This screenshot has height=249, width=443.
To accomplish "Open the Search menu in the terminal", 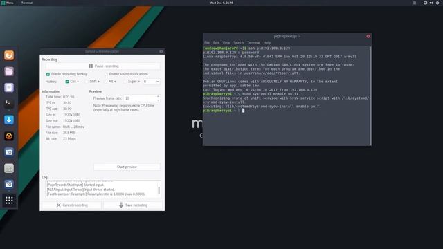I will coord(238,43).
